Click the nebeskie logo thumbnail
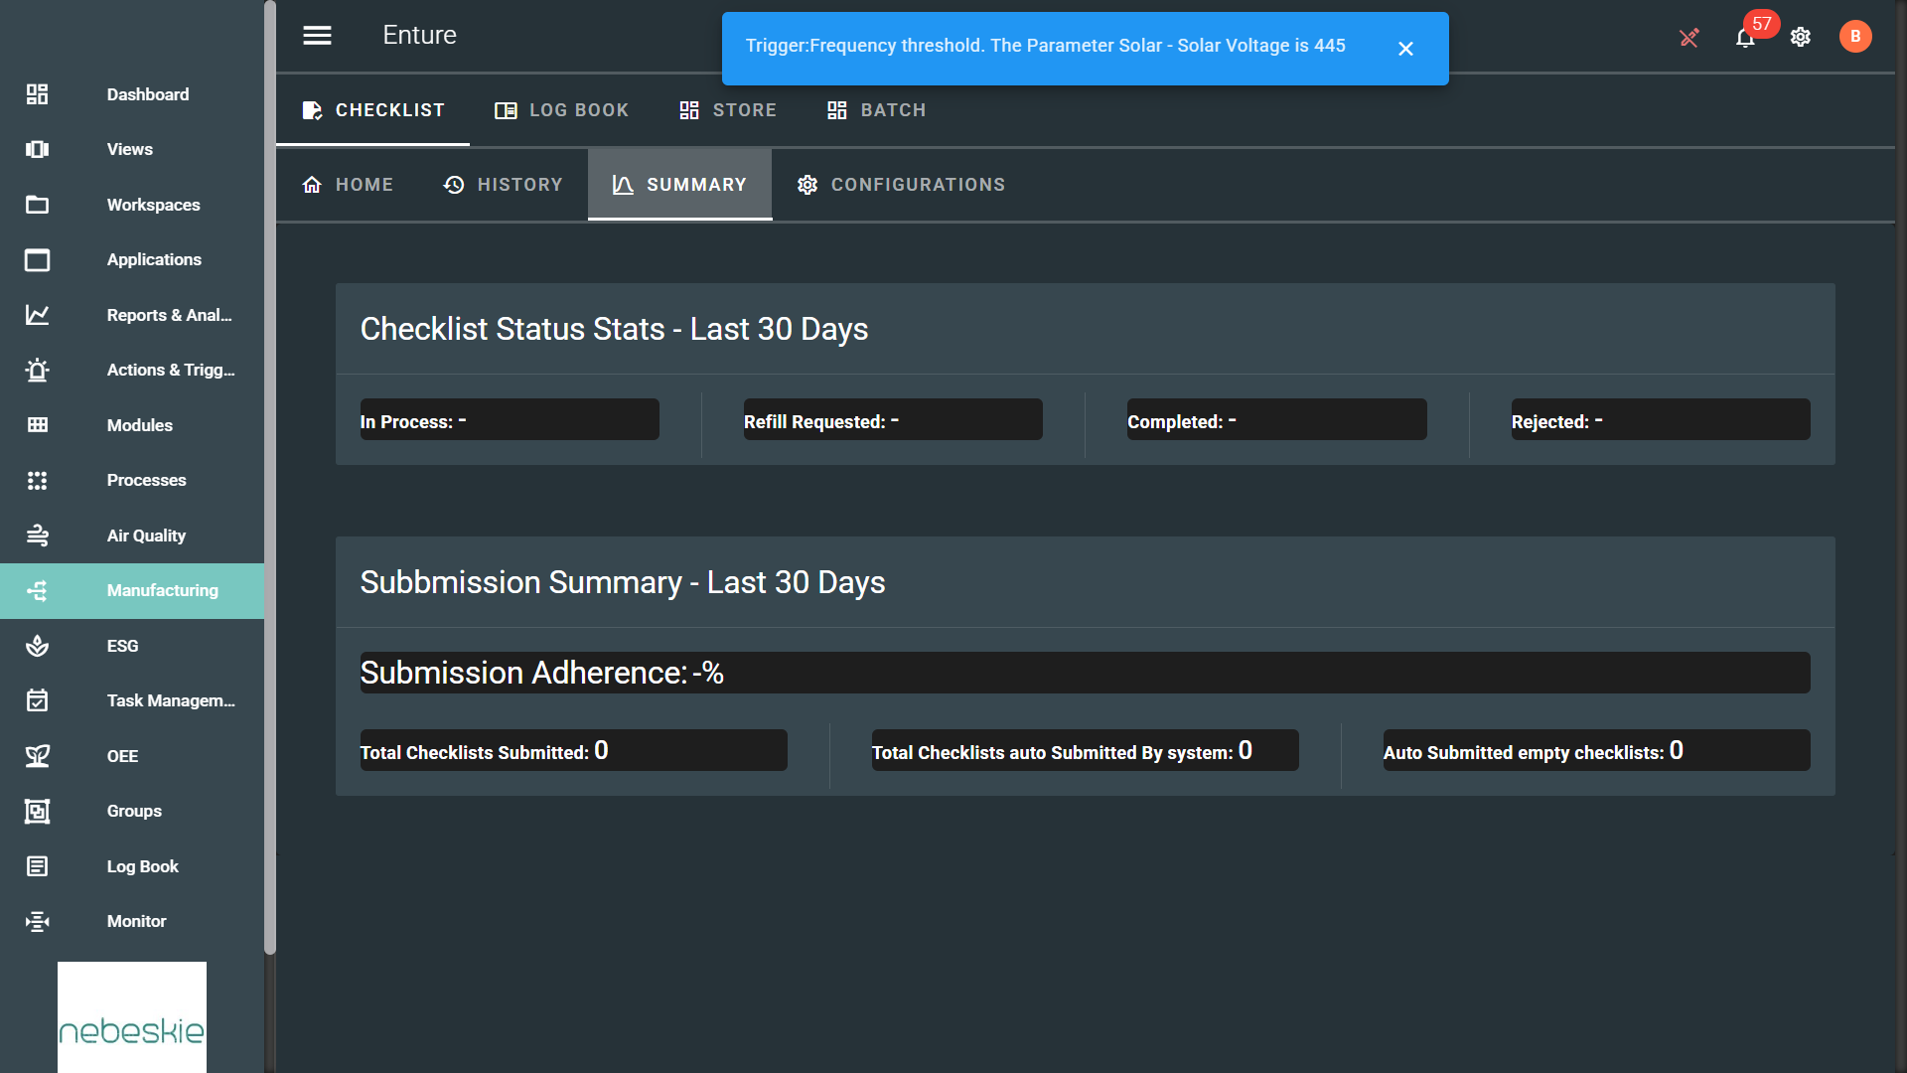This screenshot has width=1907, height=1073. pos(132,1016)
